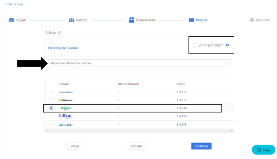This screenshot has width=277, height=159.
Task: Open the Elegir manualmente el Courier dropdown
Action: click(139, 63)
